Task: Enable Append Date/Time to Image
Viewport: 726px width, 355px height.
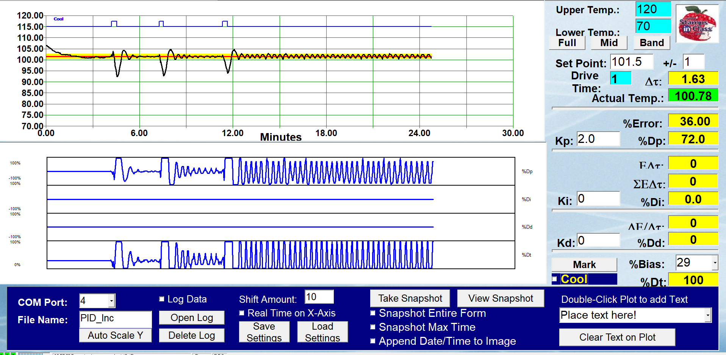Action: point(373,341)
